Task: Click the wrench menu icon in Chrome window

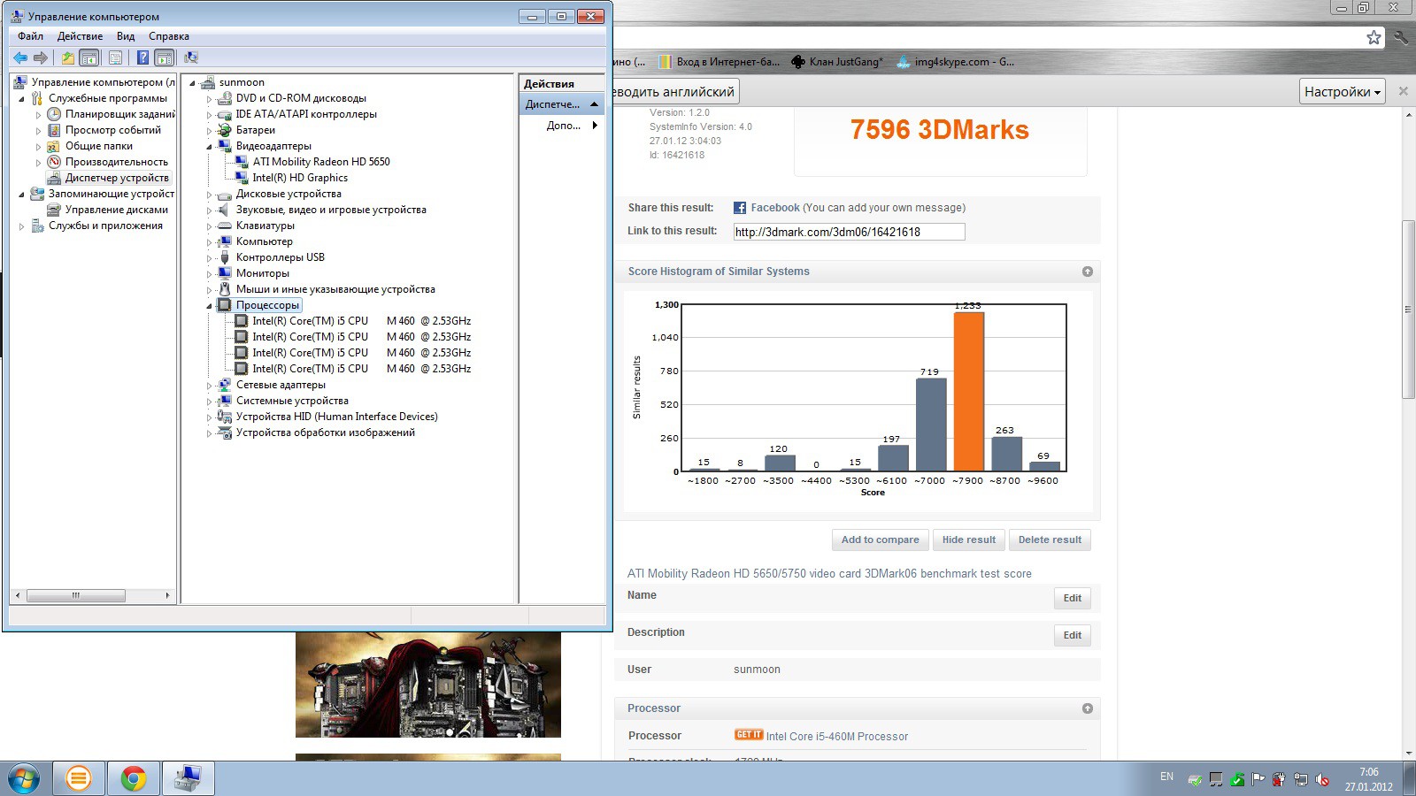Action: pos(1400,37)
